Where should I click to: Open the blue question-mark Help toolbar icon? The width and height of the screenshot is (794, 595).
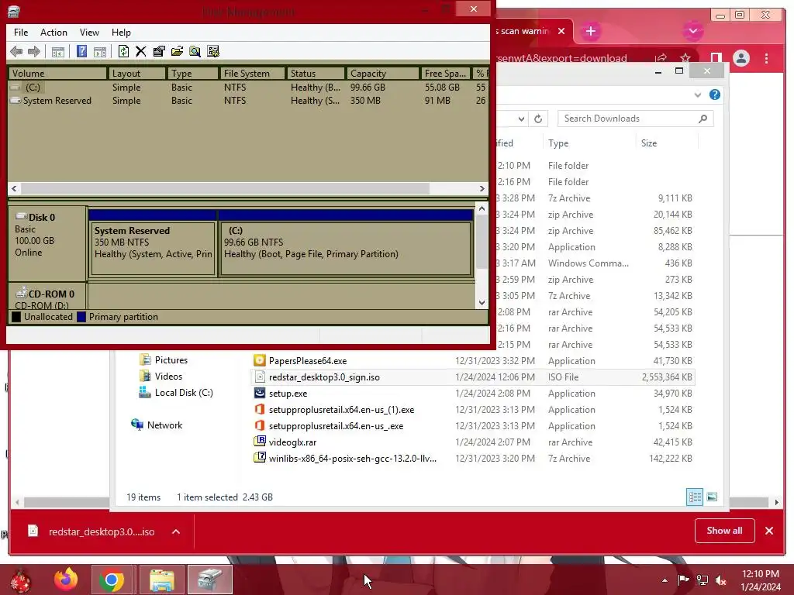tap(81, 51)
